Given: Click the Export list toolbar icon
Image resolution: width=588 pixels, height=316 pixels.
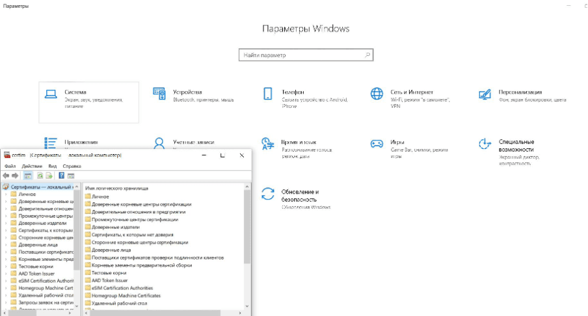Looking at the screenshot, I should pos(49,176).
